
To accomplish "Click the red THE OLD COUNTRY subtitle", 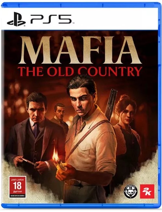I will pos(80,71).
